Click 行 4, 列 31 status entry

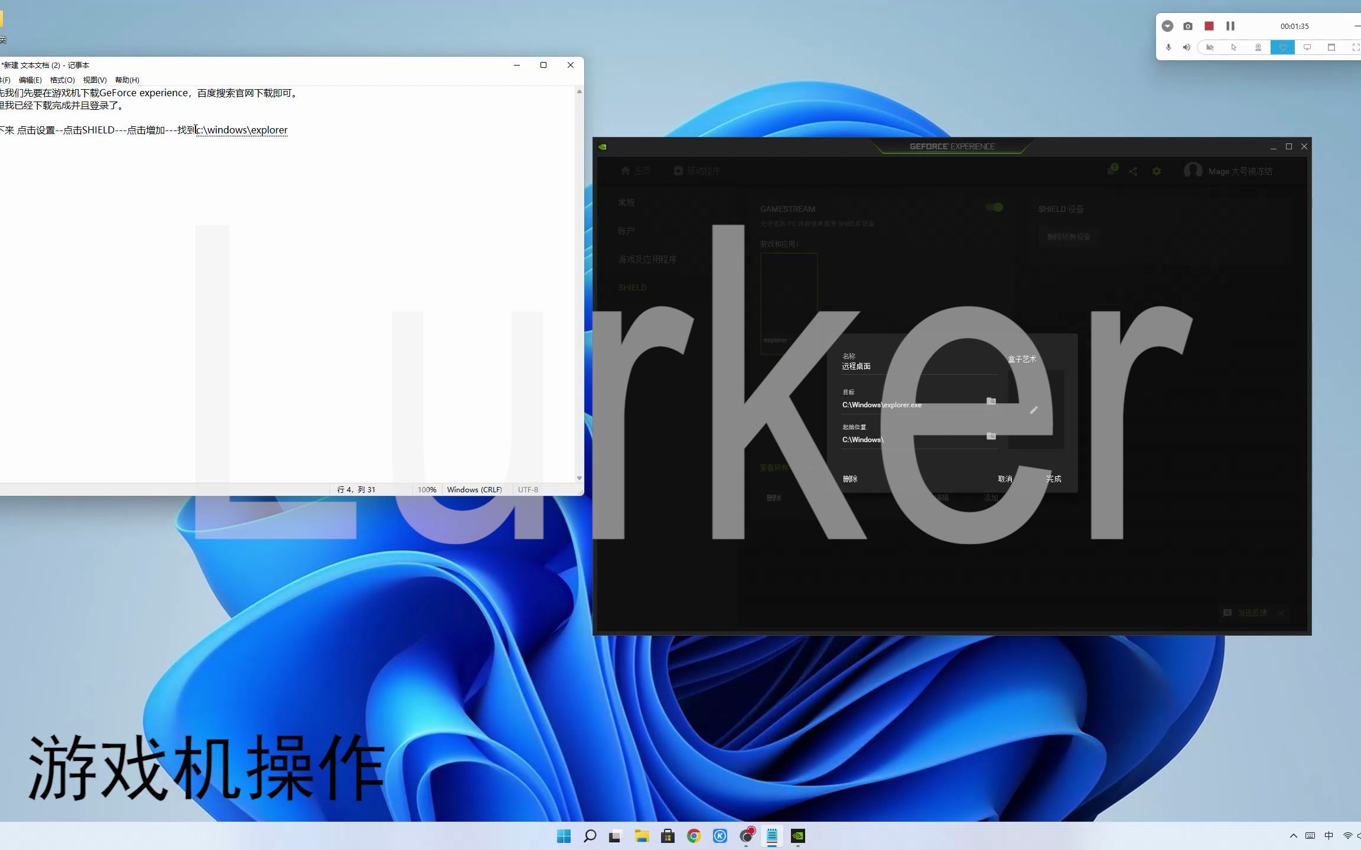click(356, 489)
